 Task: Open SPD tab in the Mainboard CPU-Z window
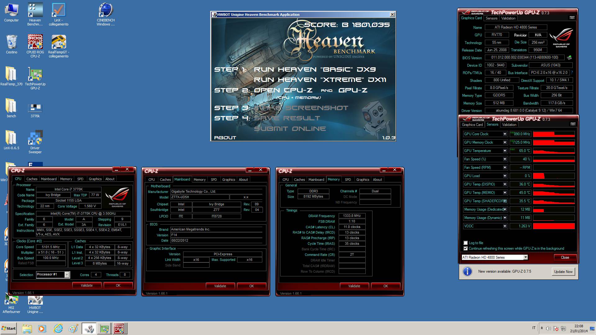coord(214,180)
